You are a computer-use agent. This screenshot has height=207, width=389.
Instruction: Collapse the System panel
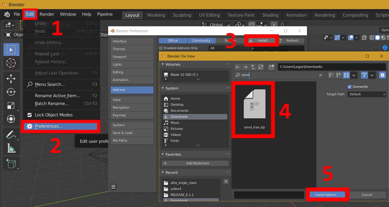pos(163,88)
